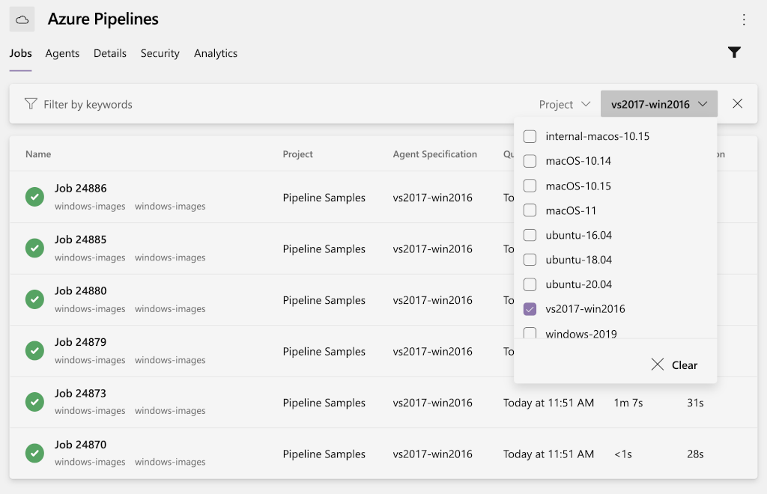Check the macOS-11 checkbox
Viewport: 767px width, 494px height.
click(x=530, y=210)
